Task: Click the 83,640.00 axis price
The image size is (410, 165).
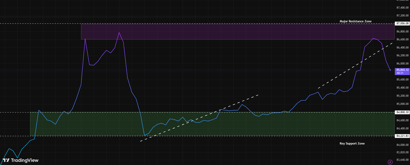Action: [402, 160]
